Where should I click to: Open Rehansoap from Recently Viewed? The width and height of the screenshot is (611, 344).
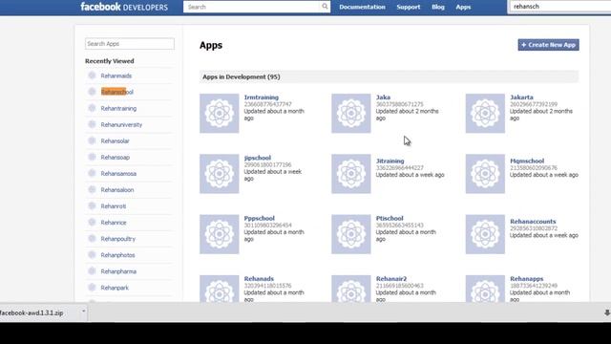pyautogui.click(x=115, y=158)
